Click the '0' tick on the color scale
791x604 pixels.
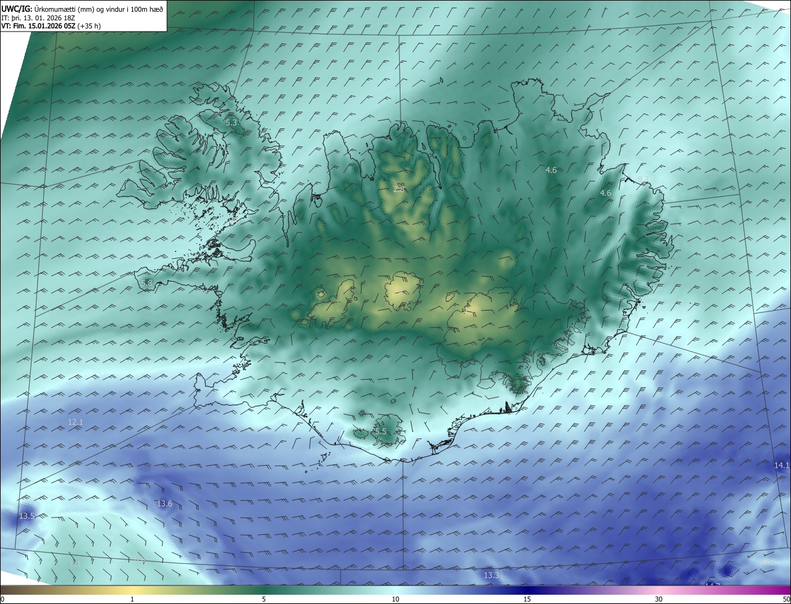click(2, 599)
